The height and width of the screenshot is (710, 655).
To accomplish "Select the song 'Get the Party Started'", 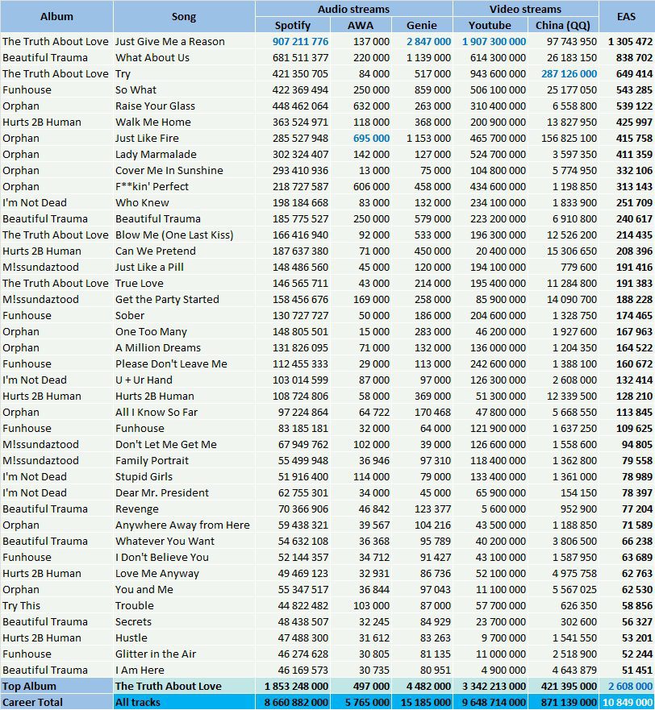I will click(167, 300).
